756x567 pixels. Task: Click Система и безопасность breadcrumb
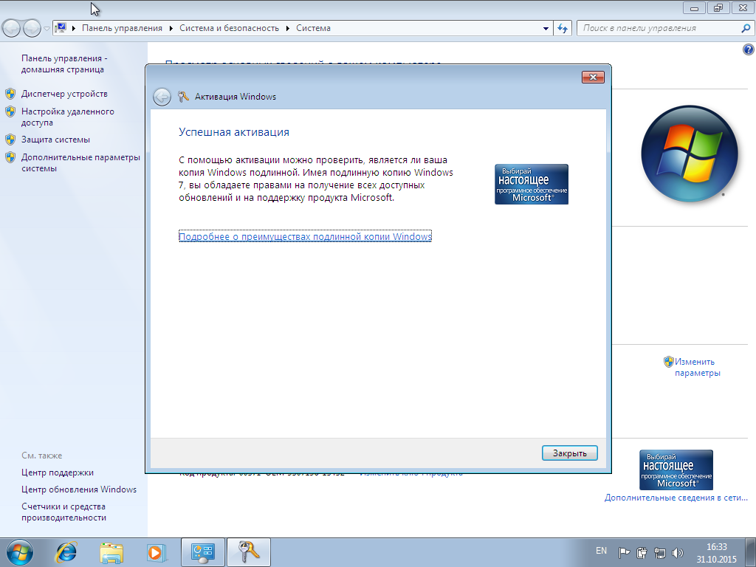229,28
